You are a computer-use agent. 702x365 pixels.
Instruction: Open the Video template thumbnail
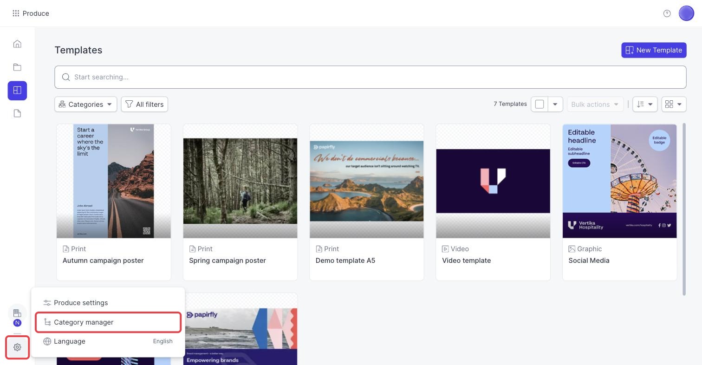coord(493,181)
